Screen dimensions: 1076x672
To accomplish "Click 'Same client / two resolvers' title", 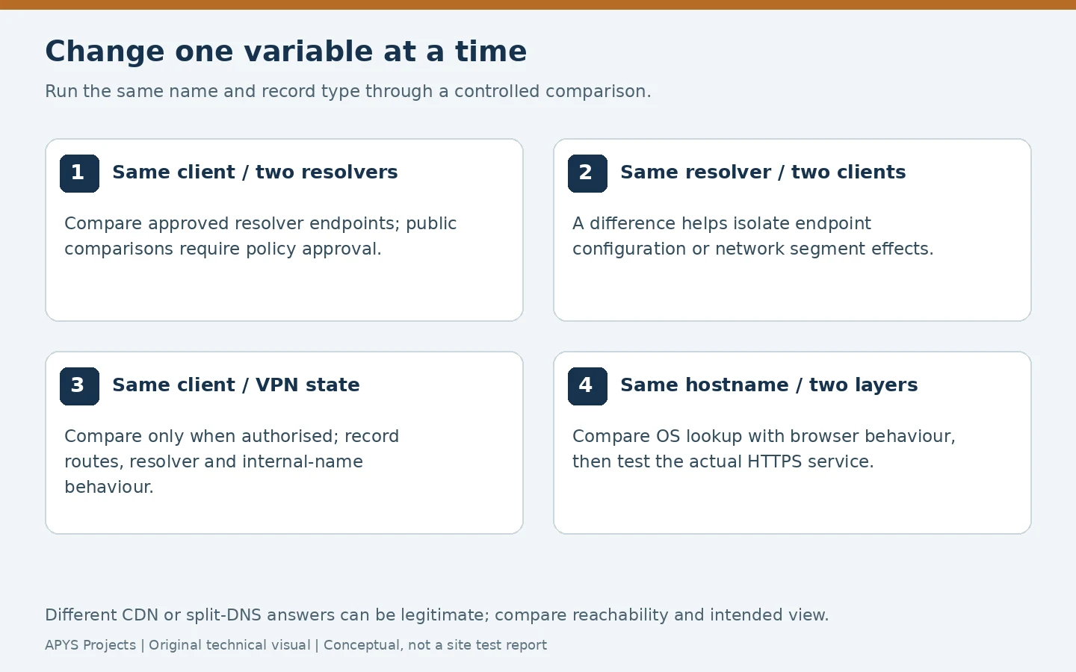I will 255,172.
